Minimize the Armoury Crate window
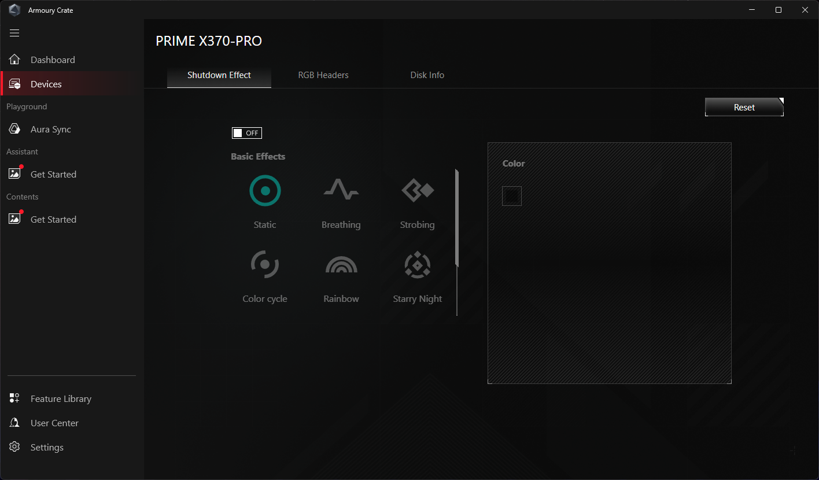This screenshot has width=819, height=480. tap(752, 10)
